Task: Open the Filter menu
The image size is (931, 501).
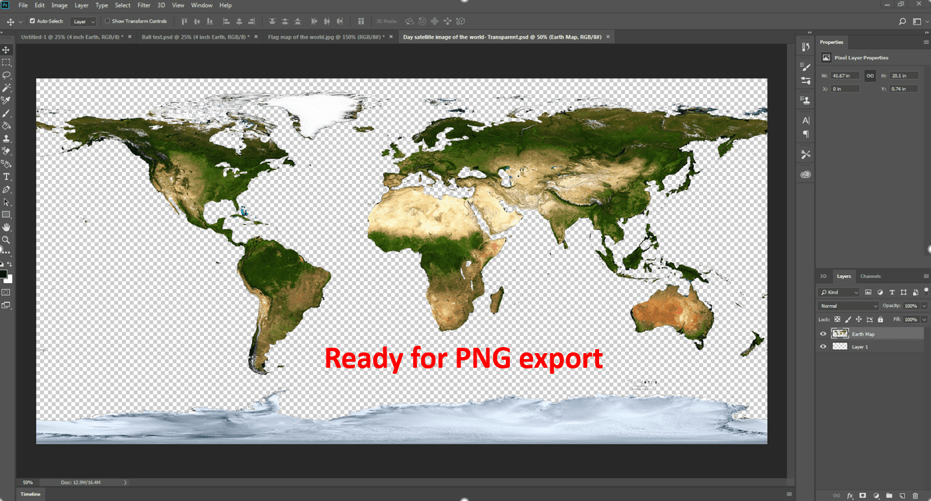Action: [x=144, y=5]
